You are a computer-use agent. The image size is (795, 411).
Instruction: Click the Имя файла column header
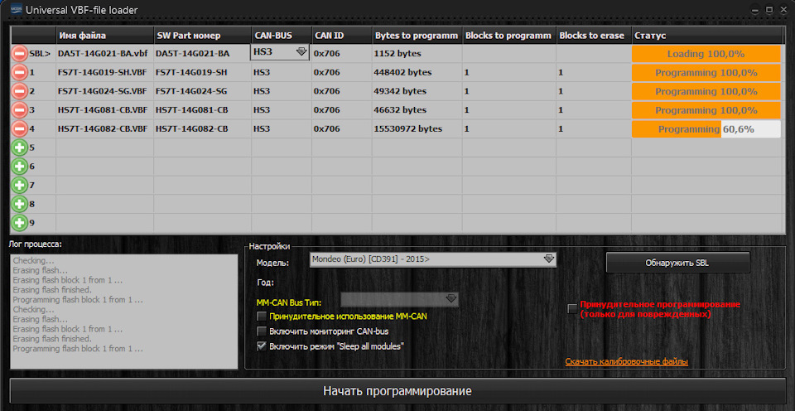pos(104,36)
